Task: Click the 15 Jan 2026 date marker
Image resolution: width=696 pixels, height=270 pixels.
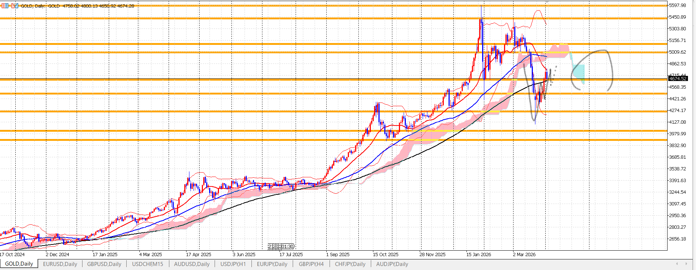Action: tap(478, 255)
